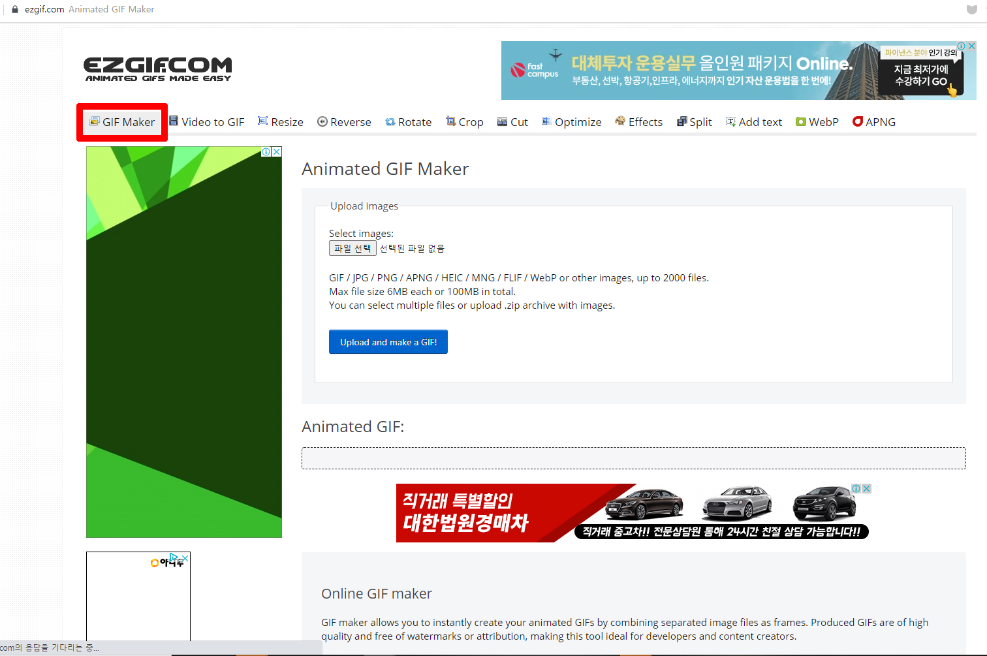Click the green WebP icon
987x656 pixels.
[x=801, y=121]
